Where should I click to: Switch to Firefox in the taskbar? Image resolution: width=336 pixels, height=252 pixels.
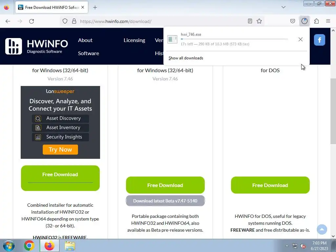click(x=50, y=245)
